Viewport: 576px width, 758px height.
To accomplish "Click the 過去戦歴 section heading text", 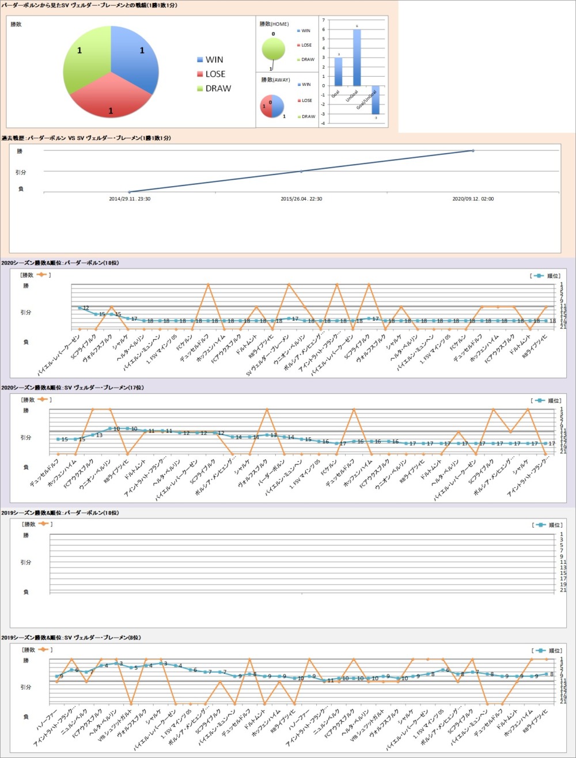I will point(86,138).
